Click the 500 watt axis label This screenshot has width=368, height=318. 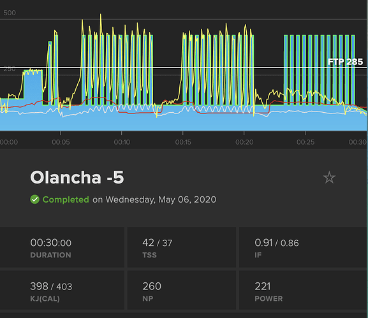[x=10, y=13]
